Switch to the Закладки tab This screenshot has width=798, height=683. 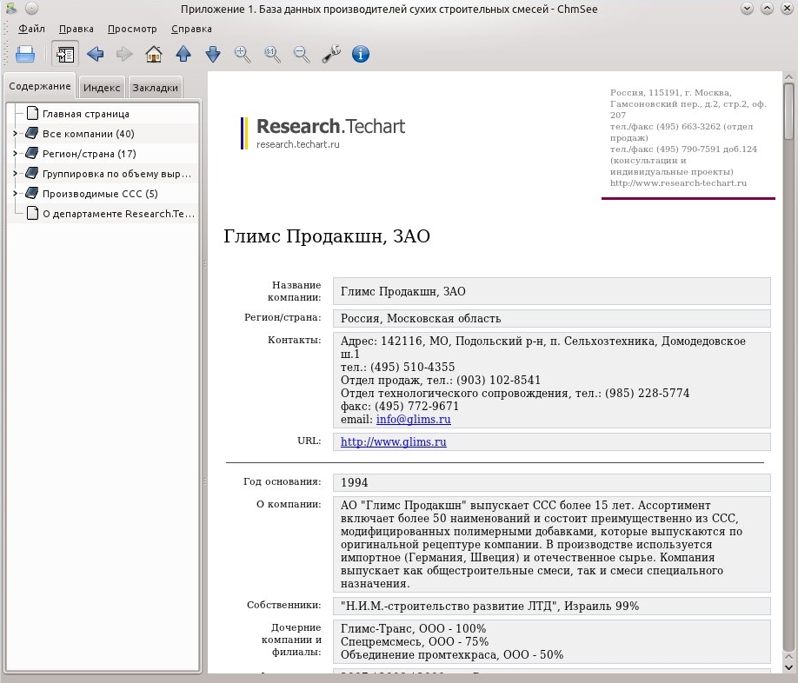click(156, 88)
